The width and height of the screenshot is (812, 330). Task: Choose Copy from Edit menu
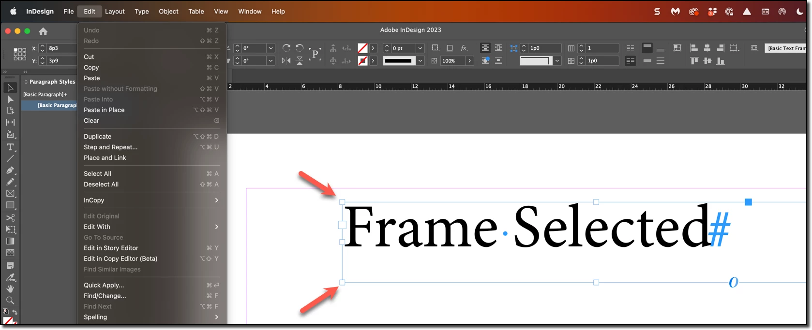(x=151, y=67)
